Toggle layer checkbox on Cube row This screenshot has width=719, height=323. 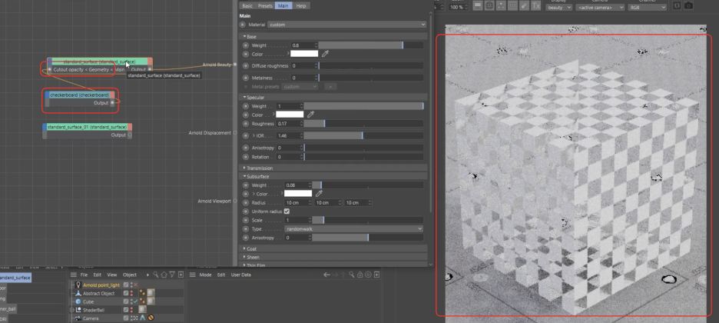[x=126, y=301]
